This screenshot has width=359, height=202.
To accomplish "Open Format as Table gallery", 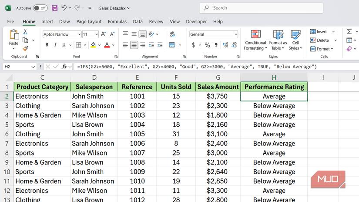I will (x=278, y=40).
